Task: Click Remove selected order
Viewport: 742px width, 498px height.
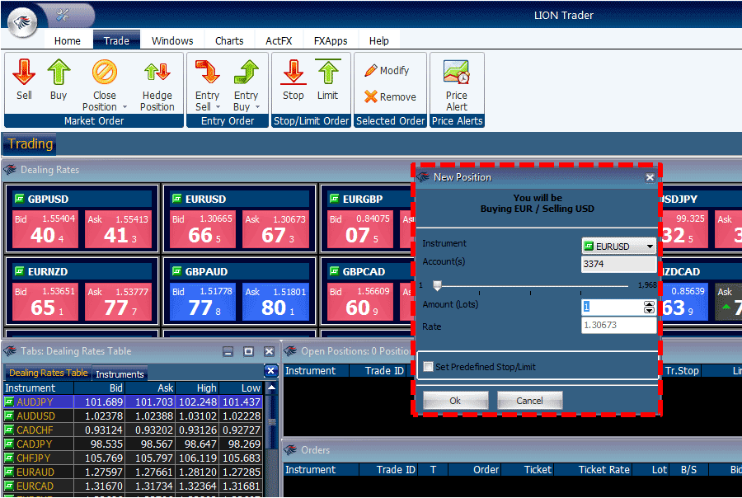Action: click(391, 96)
